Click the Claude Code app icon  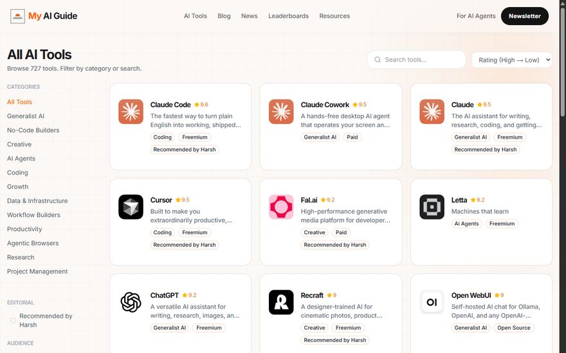point(131,112)
